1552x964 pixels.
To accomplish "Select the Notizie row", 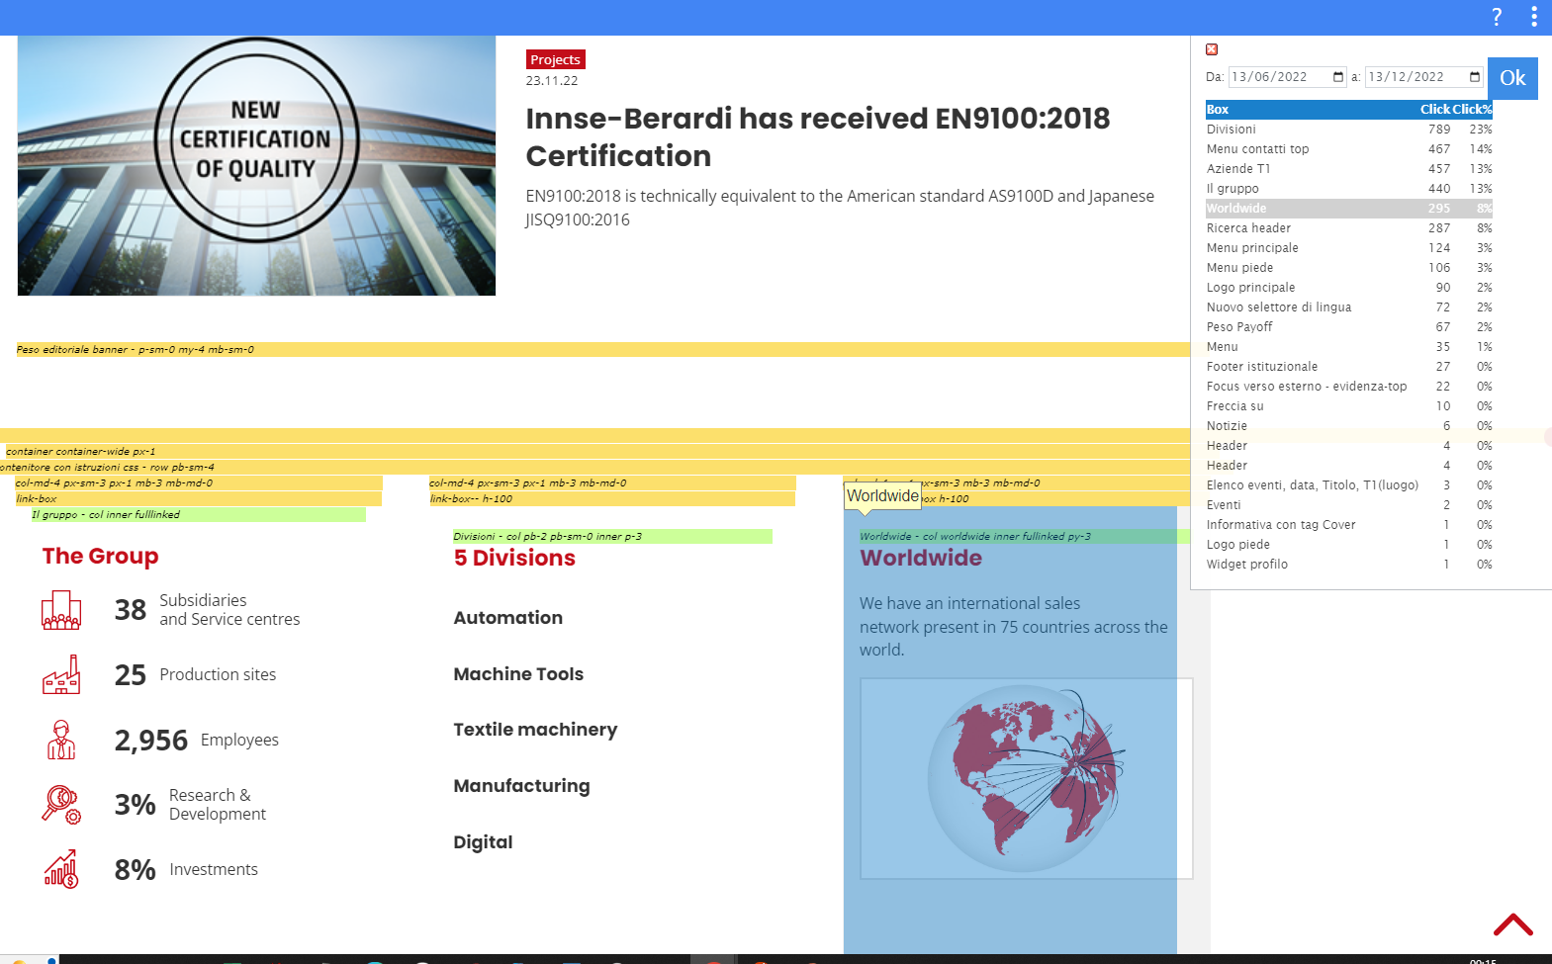I will [1349, 426].
